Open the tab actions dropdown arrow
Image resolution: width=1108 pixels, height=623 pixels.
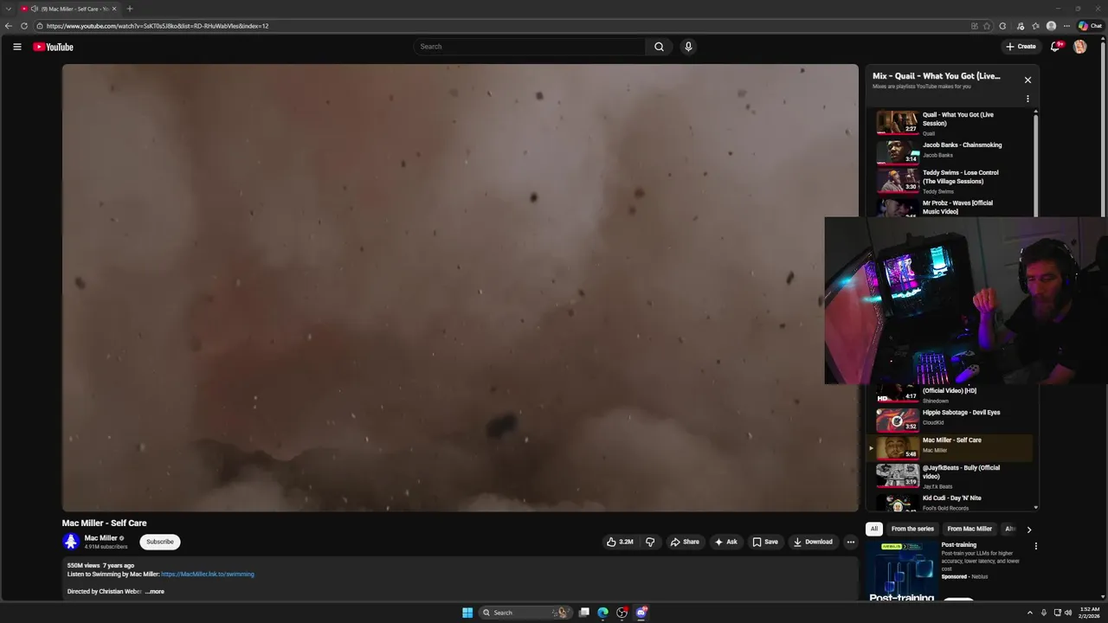(8, 9)
